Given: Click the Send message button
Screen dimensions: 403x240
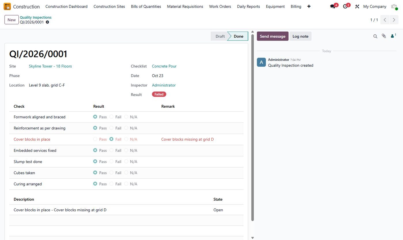Looking at the screenshot, I should pyautogui.click(x=273, y=36).
